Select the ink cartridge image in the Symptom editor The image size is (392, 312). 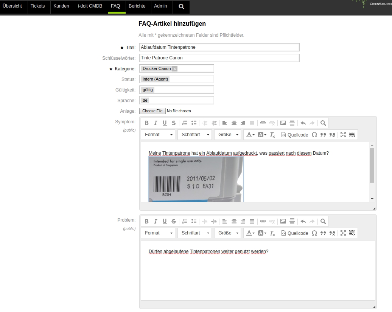(196, 179)
